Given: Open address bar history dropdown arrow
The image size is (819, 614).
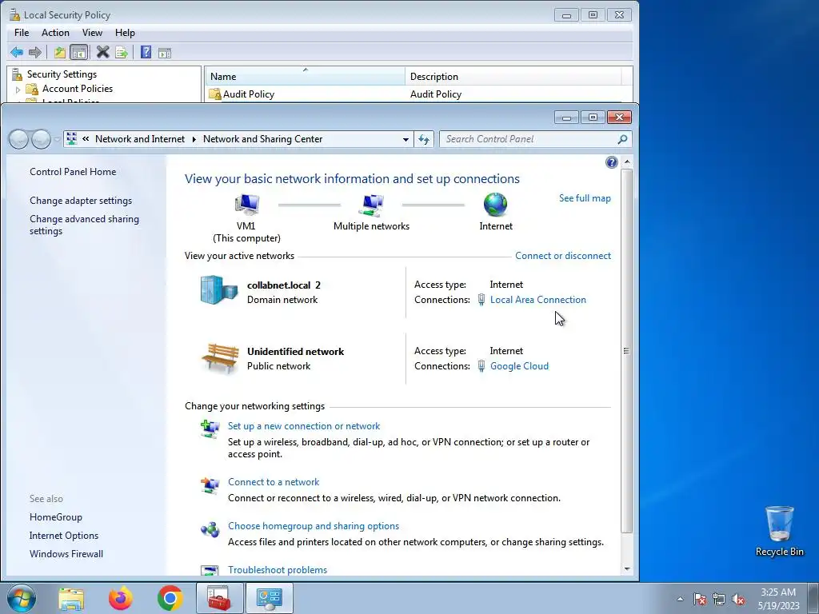Looking at the screenshot, I should (406, 139).
